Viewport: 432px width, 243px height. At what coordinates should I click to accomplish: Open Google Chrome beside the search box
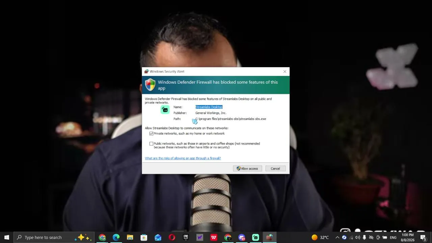point(102,237)
